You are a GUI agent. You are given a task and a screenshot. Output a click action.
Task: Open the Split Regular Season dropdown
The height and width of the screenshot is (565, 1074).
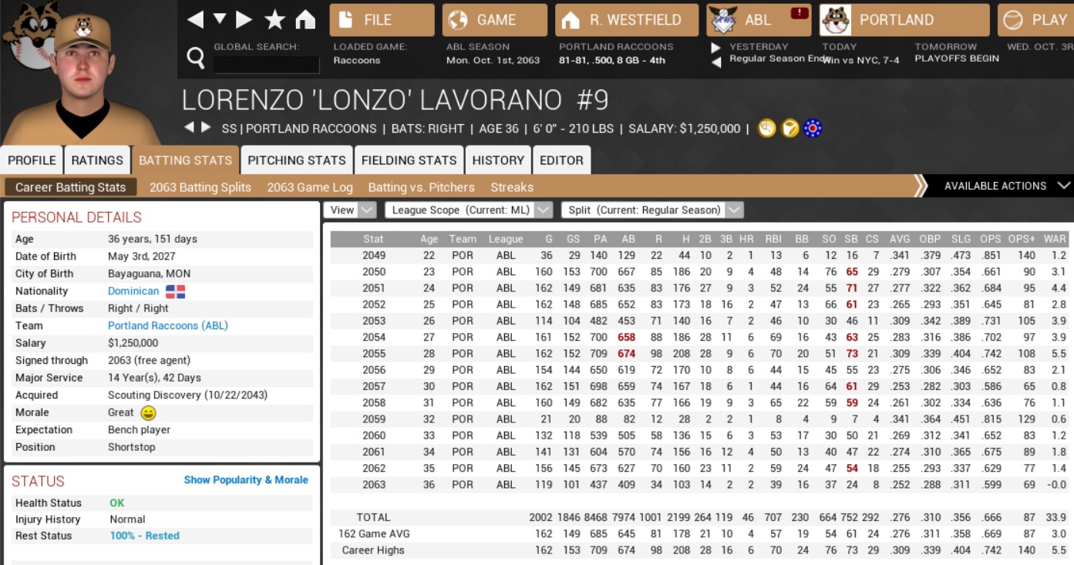point(651,210)
